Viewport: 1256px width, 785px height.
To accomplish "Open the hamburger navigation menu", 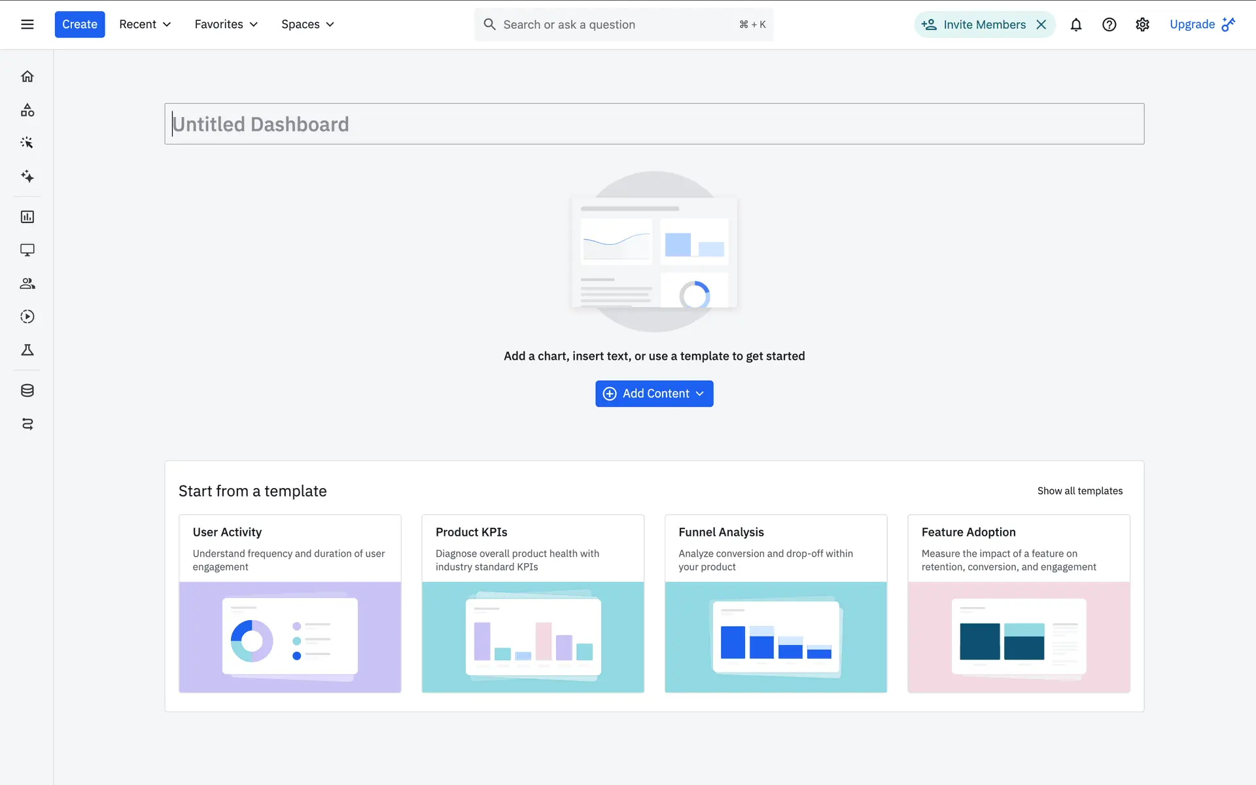I will coord(27,24).
